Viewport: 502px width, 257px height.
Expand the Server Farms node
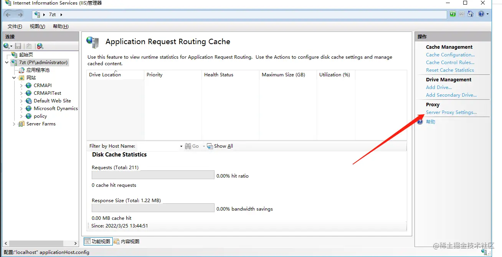(14, 124)
